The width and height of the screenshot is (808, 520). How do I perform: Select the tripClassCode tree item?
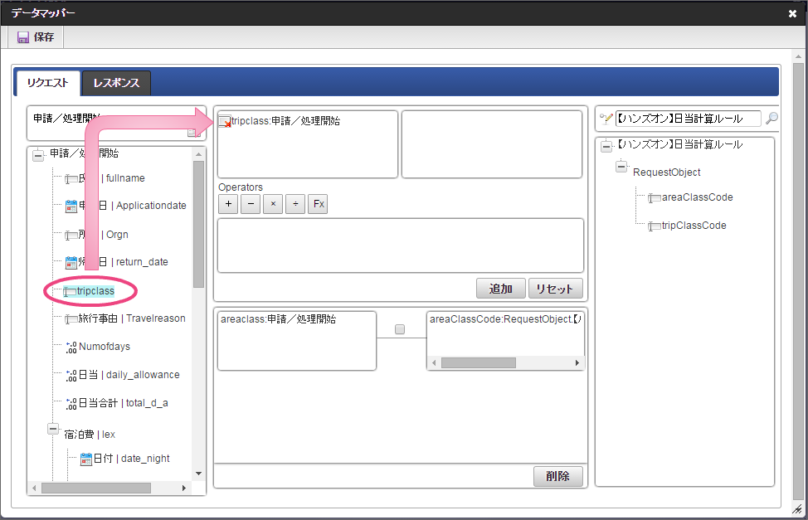pyautogui.click(x=694, y=226)
